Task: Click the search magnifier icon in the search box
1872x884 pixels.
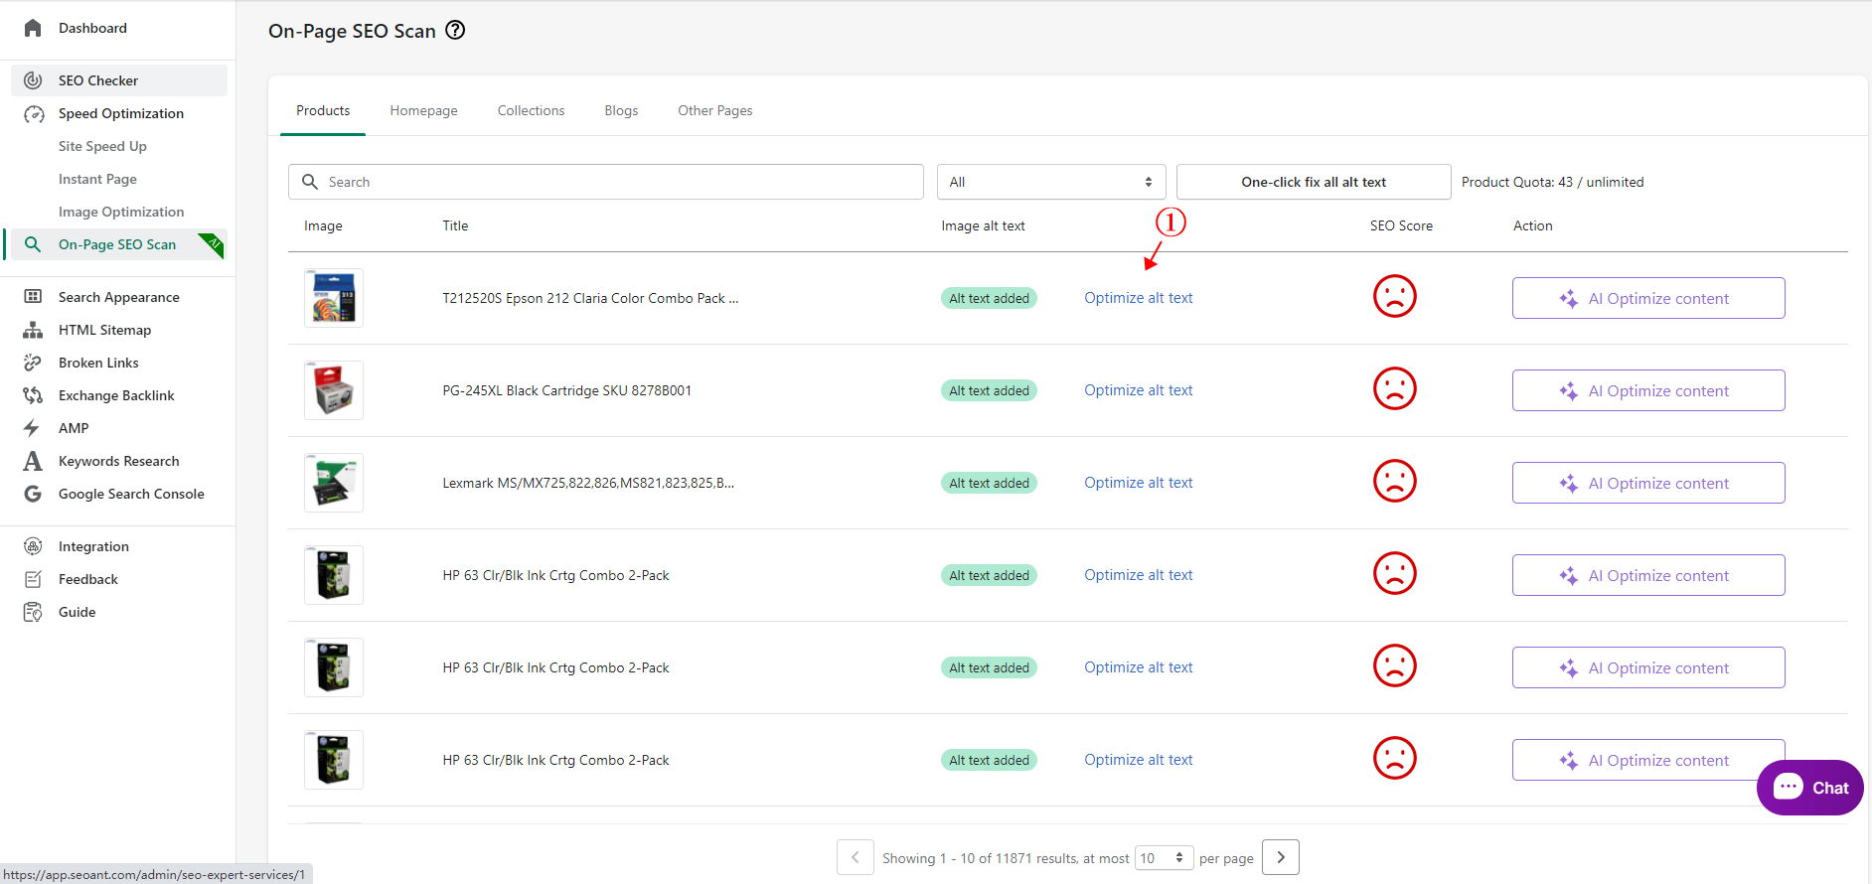Action: tap(310, 182)
